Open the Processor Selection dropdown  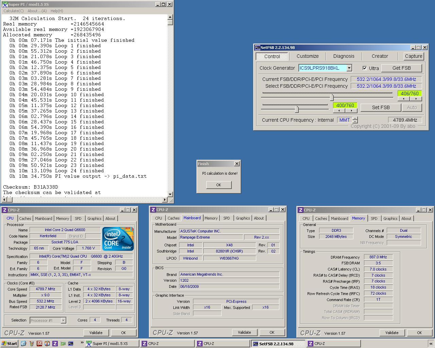63,320
